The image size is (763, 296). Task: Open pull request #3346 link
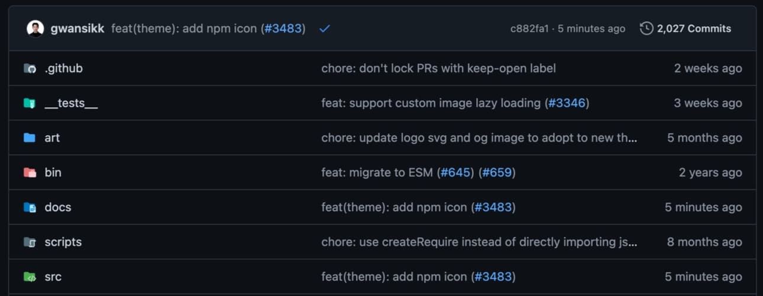click(x=566, y=103)
